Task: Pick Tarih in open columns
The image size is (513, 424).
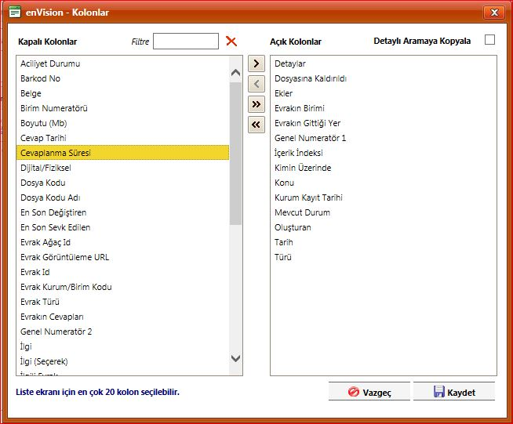Action: click(384, 242)
